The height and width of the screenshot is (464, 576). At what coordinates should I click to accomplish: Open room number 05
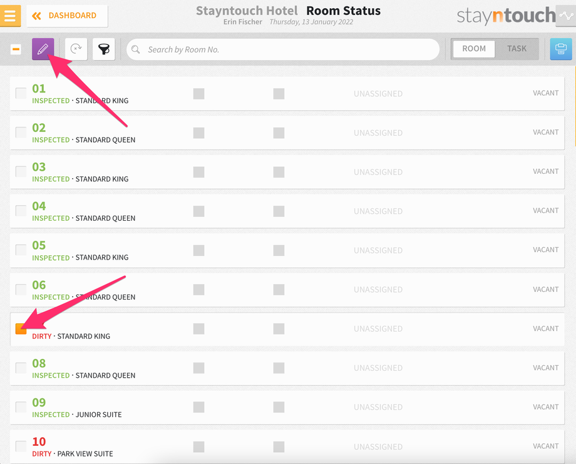[39, 245]
